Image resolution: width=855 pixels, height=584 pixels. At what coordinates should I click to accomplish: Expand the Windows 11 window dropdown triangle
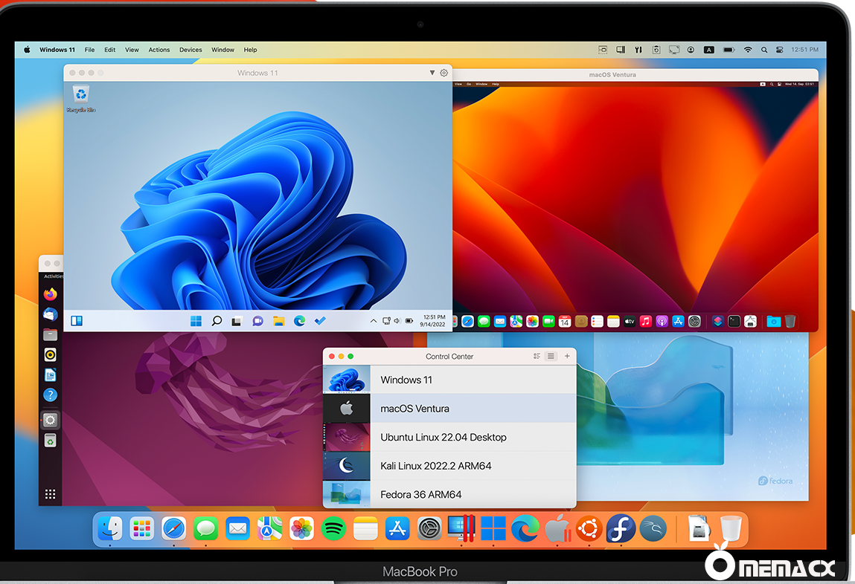coord(432,73)
